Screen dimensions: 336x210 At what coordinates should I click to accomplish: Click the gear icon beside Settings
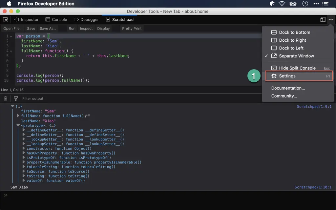point(274,76)
